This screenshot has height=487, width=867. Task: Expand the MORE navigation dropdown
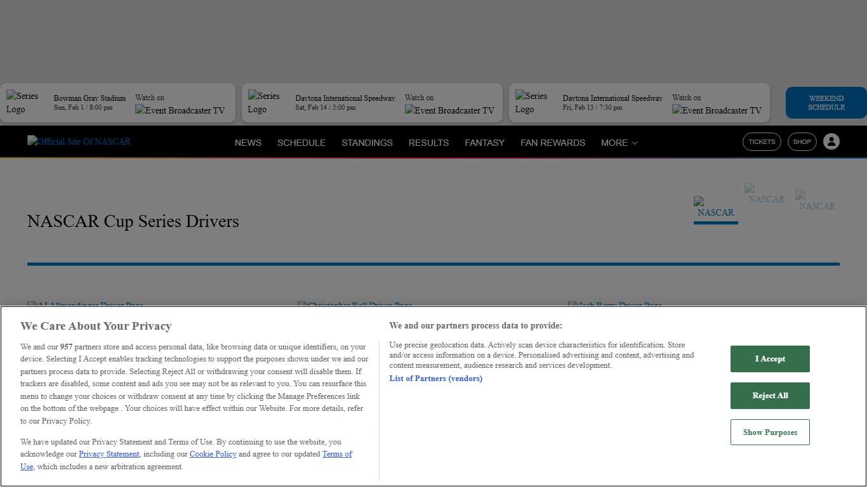[x=619, y=143]
